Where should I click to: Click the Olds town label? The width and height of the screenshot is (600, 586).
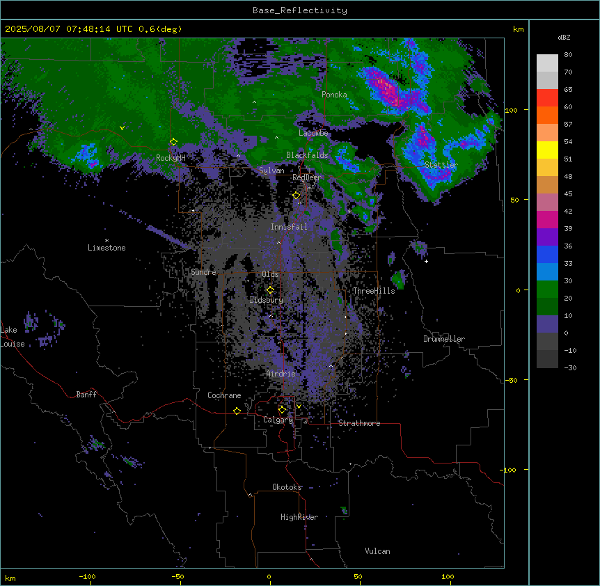pos(270,274)
